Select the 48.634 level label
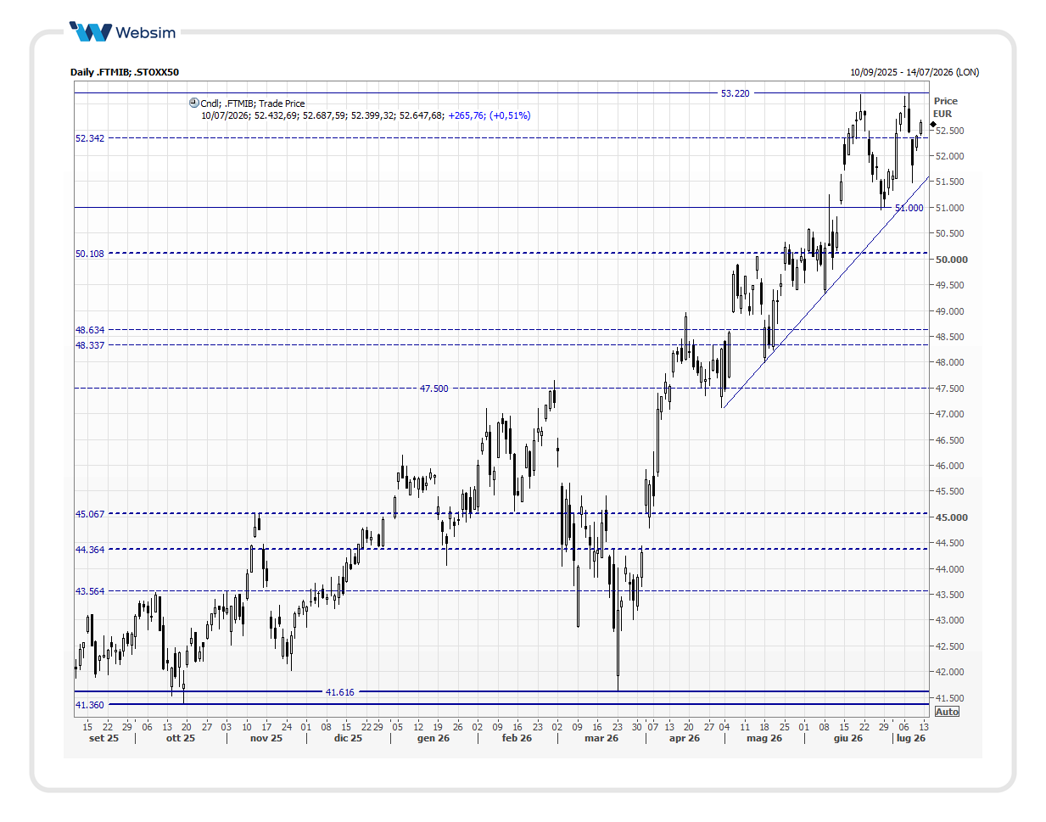1046x822 pixels. pos(90,330)
